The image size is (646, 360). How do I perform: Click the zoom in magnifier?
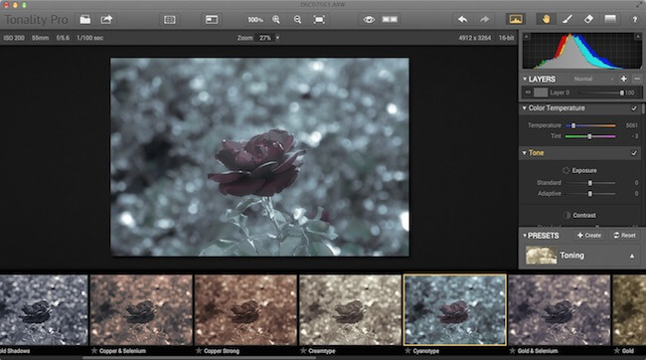[x=276, y=19]
